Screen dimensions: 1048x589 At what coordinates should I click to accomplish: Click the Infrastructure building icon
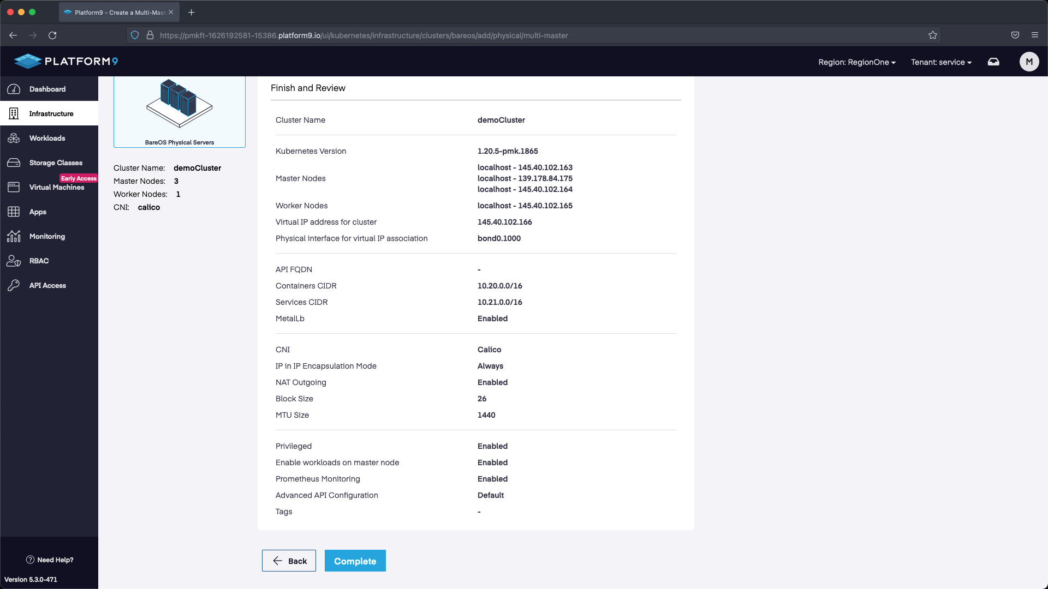[14, 113]
